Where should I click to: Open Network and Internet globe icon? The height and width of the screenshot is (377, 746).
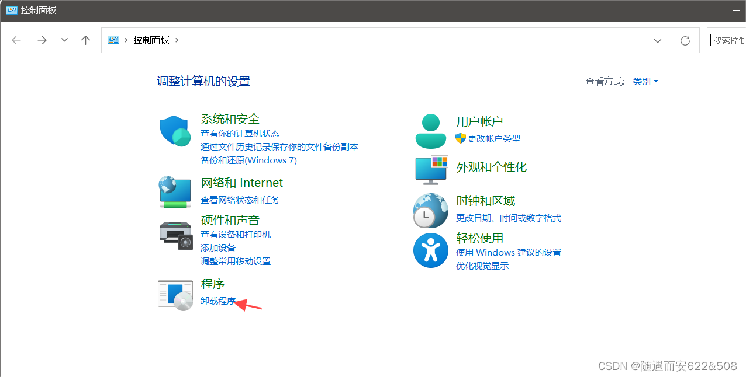[175, 191]
